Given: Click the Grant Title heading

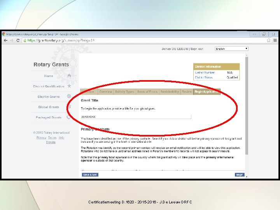Looking at the screenshot, I should coord(89,100).
